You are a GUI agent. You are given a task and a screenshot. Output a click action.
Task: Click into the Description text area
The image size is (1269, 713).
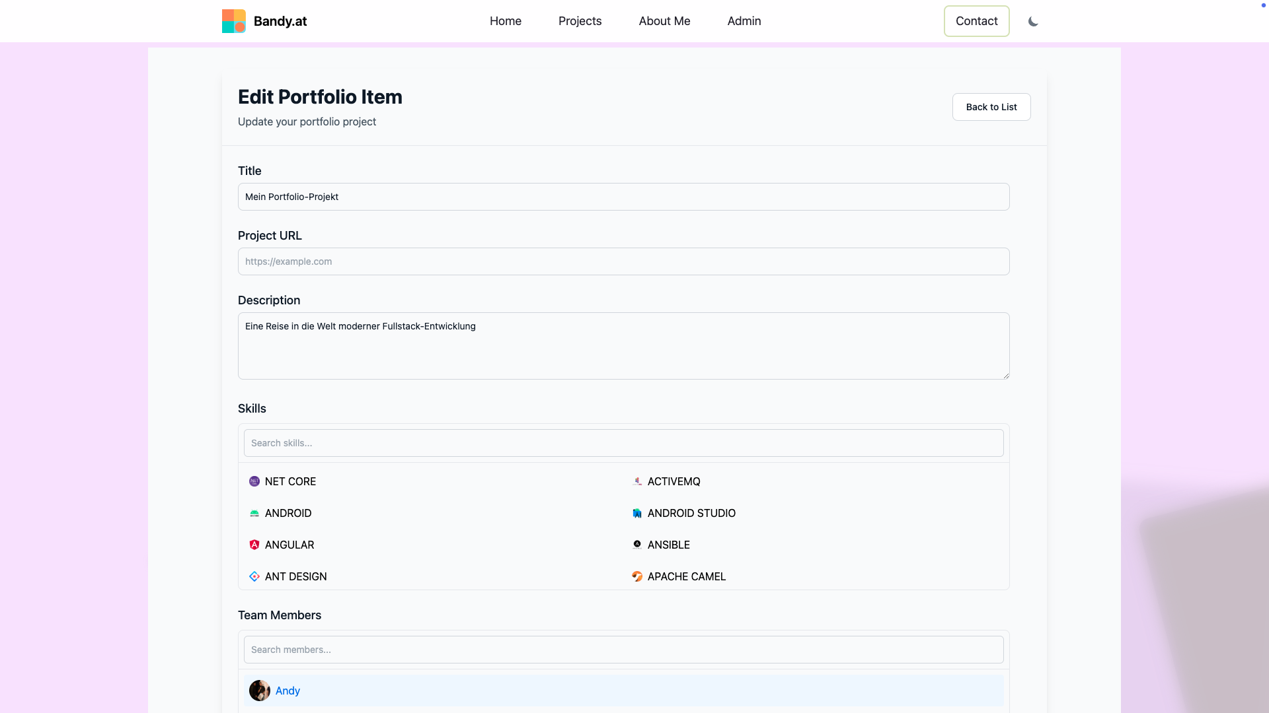[x=624, y=346]
